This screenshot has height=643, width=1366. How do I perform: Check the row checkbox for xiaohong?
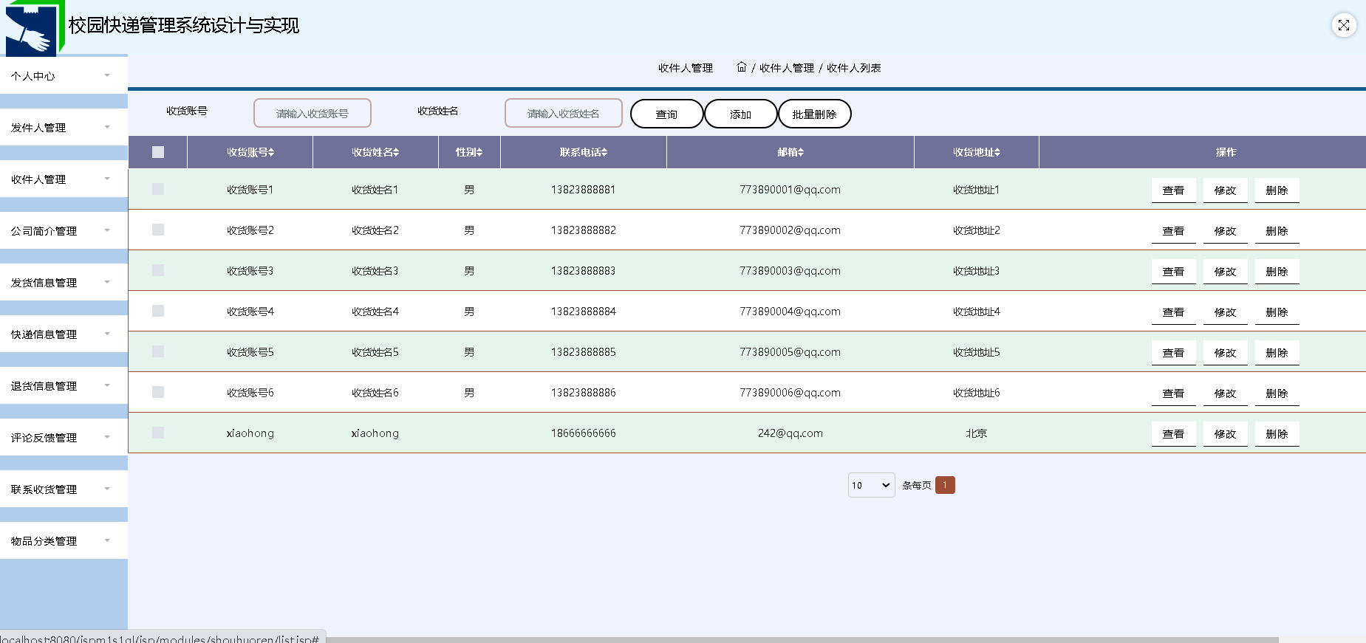coord(158,433)
